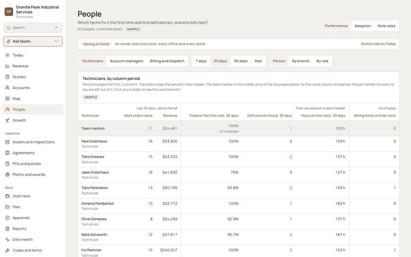Open the Role rules tab
The width and height of the screenshot is (411, 257).
(x=386, y=26)
